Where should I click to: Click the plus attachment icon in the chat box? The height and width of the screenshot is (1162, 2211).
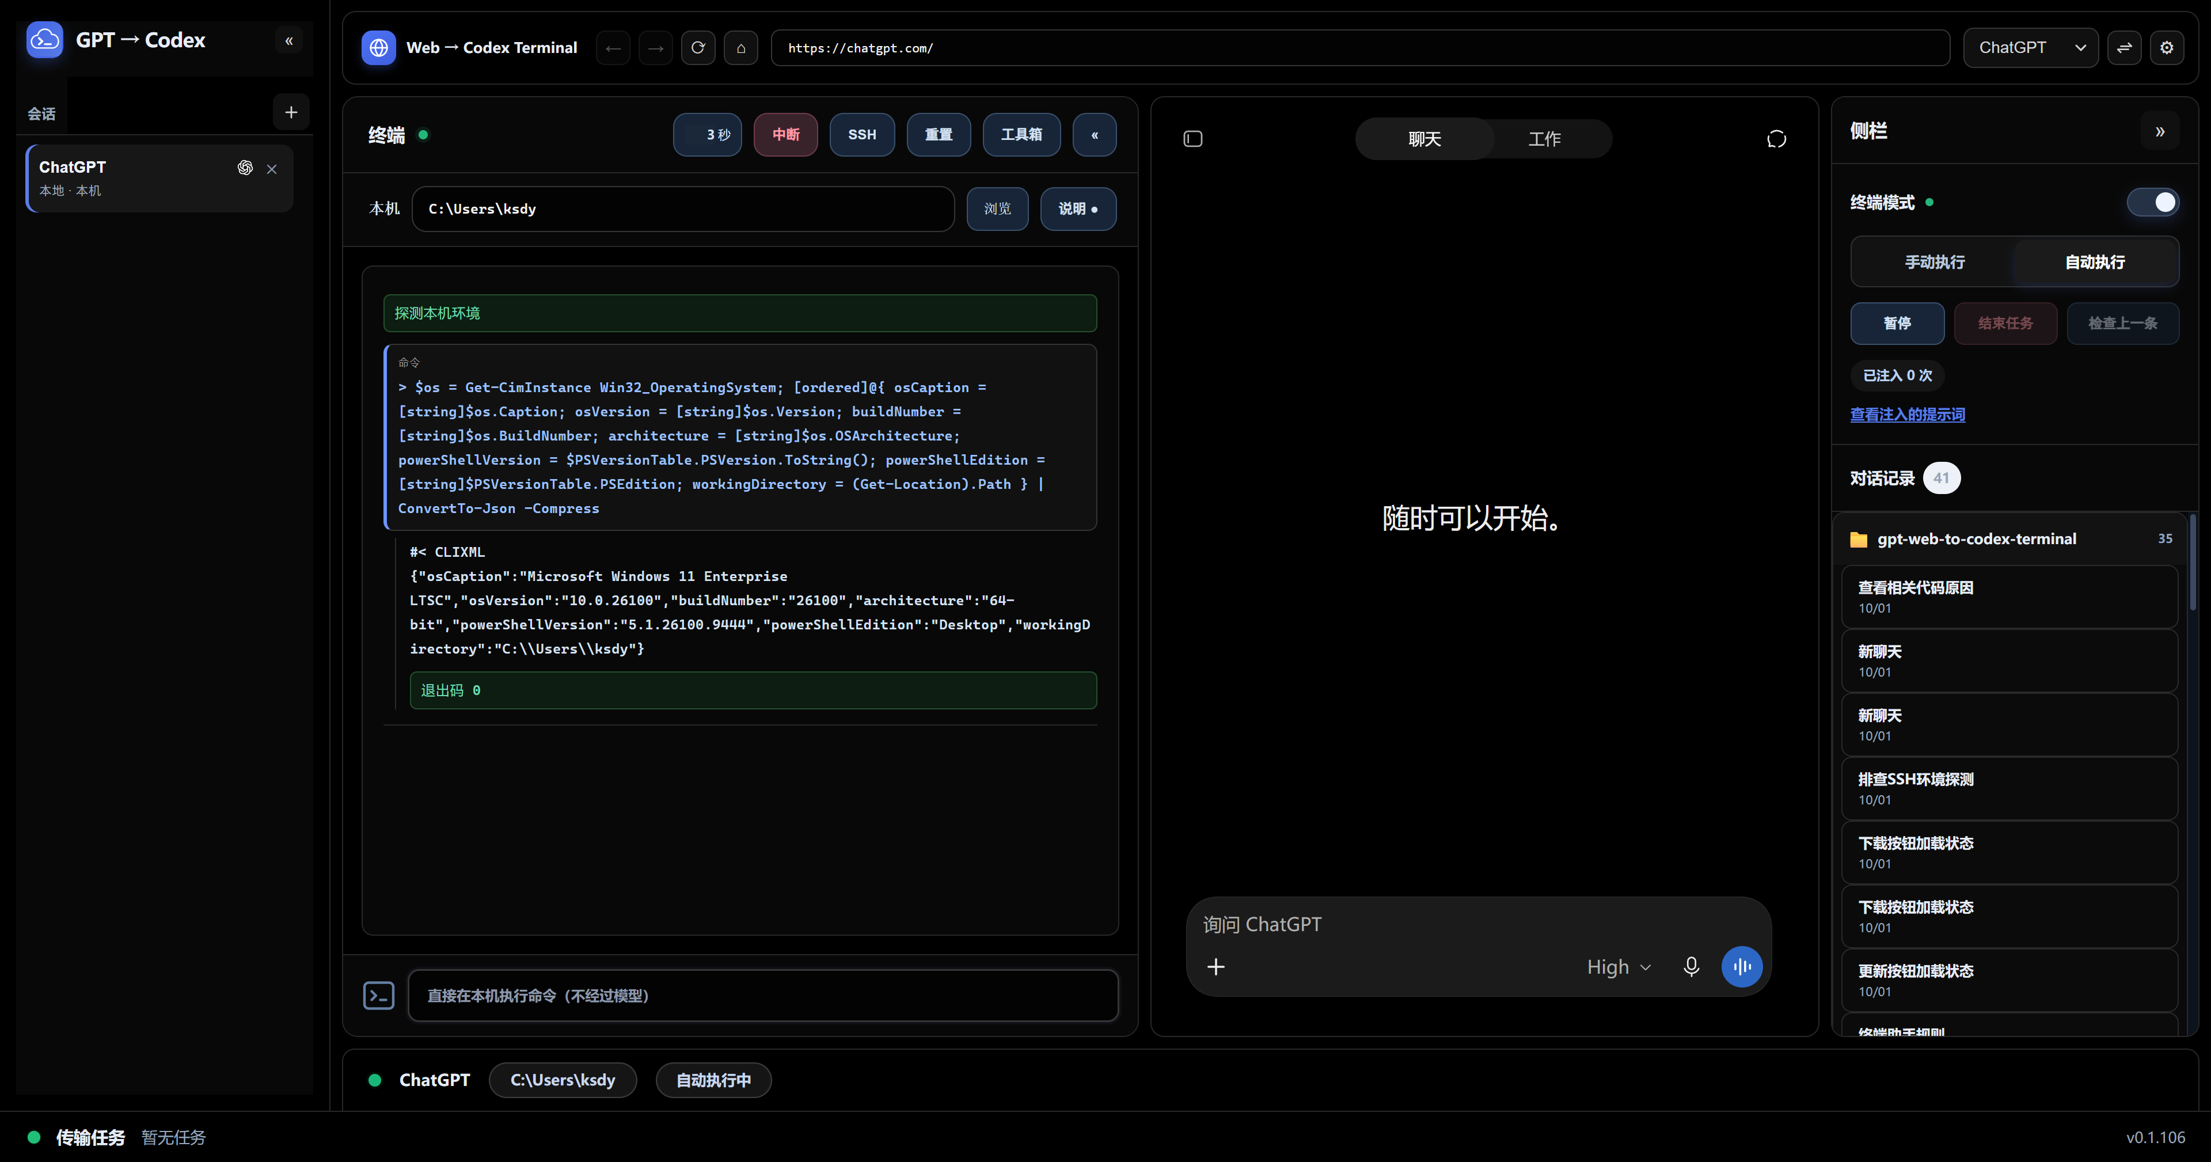pos(1216,967)
